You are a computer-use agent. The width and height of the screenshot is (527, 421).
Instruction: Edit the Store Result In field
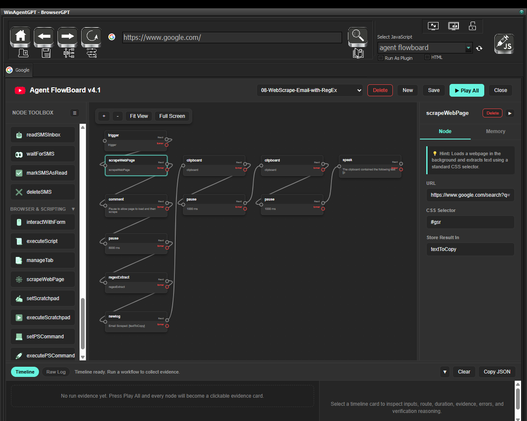pos(470,249)
